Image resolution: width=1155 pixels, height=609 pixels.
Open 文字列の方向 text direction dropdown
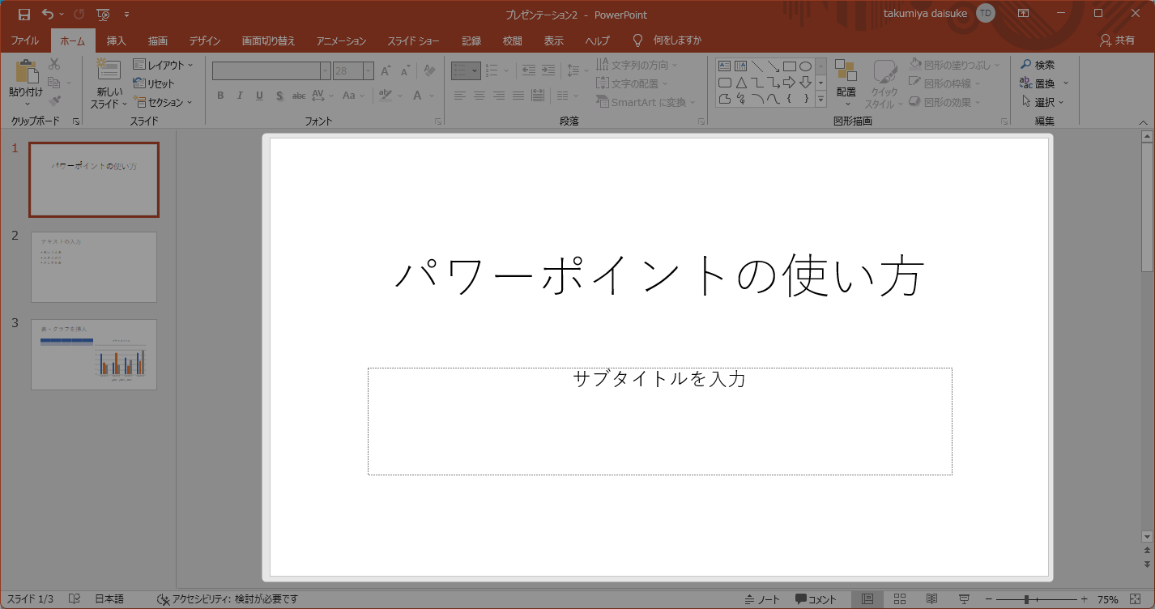pos(637,65)
